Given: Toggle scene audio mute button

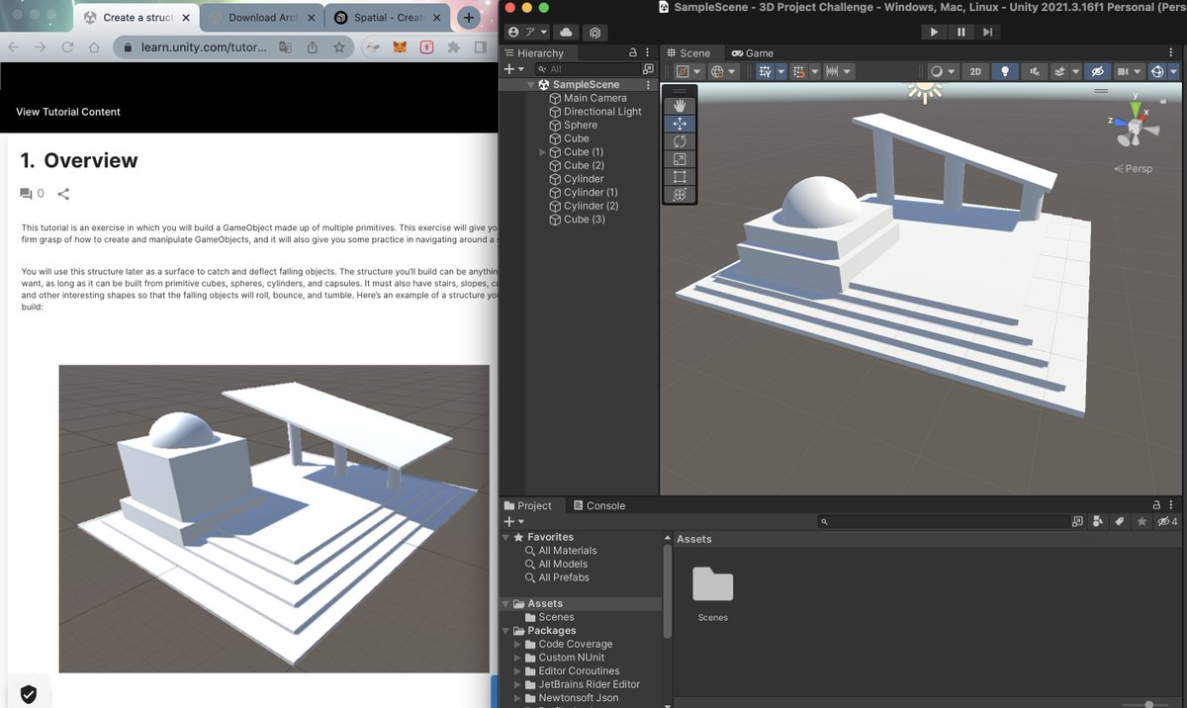Looking at the screenshot, I should (1035, 71).
